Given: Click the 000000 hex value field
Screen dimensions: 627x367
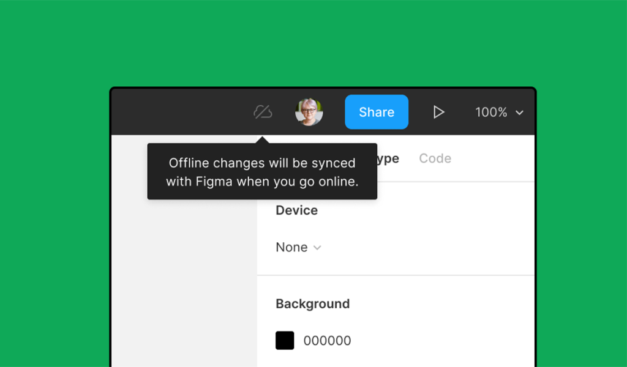Looking at the screenshot, I should click(x=328, y=341).
